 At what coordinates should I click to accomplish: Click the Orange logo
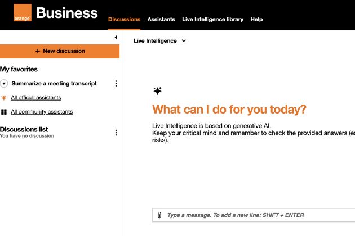pos(23,13)
